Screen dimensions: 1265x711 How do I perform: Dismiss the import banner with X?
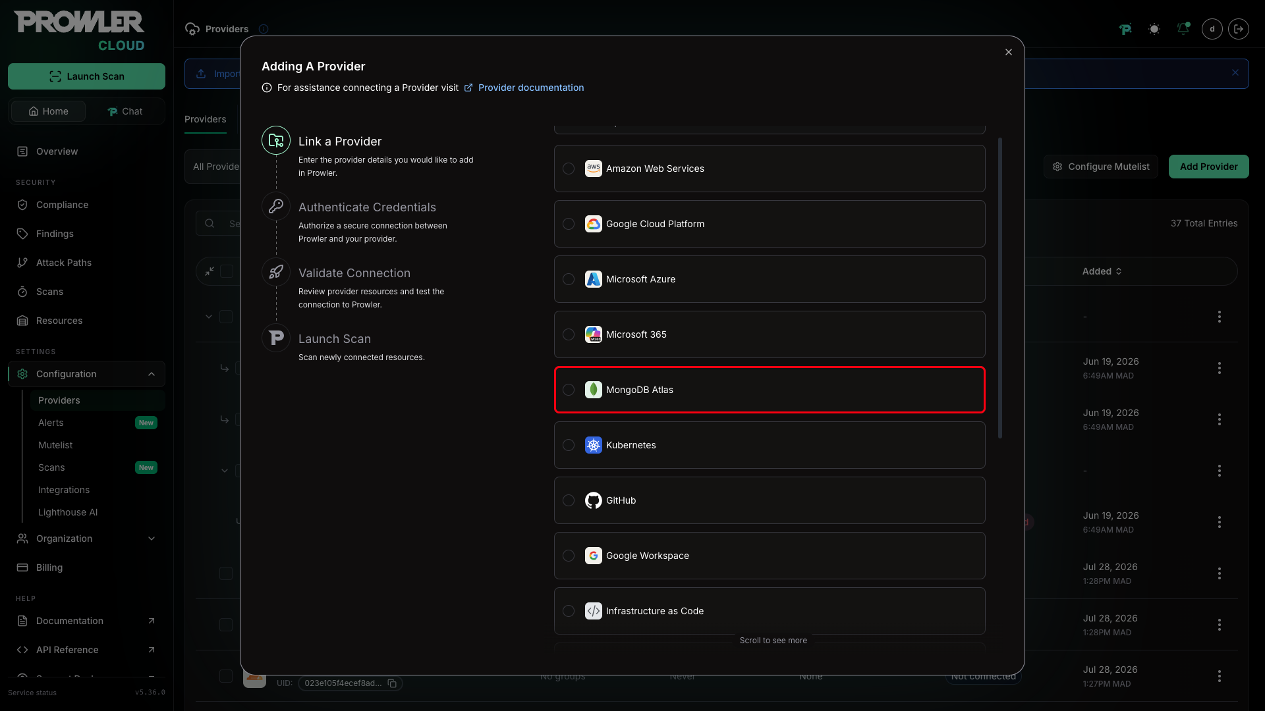tap(1235, 73)
